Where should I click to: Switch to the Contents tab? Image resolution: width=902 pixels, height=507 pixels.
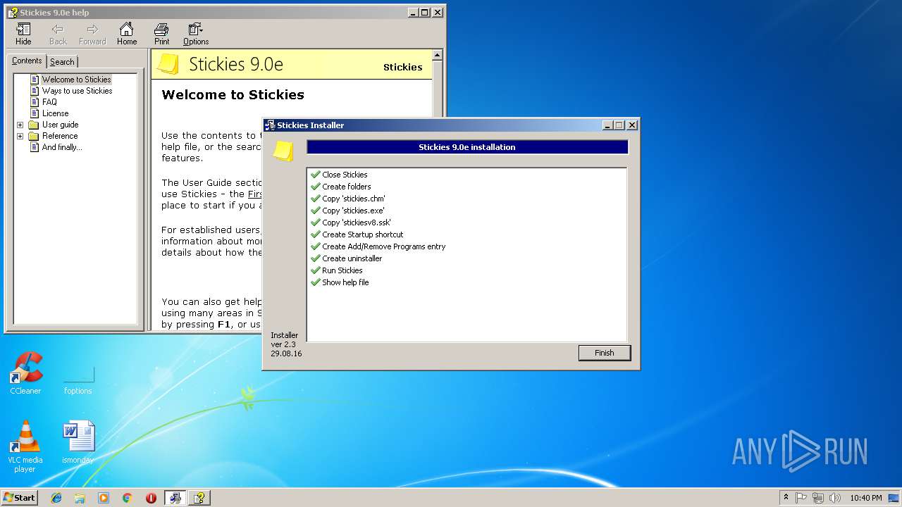[x=27, y=61]
